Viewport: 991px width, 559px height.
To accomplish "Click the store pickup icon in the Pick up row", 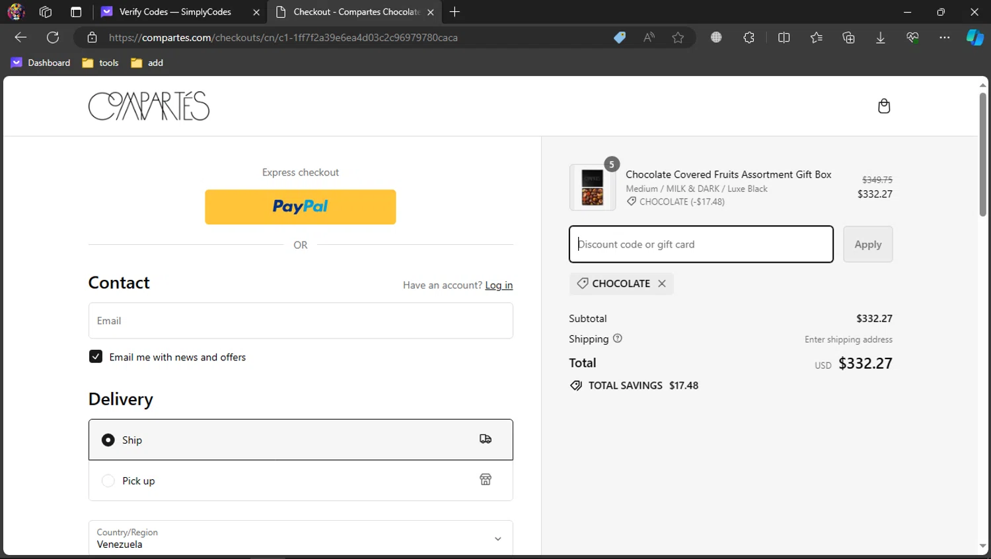I will click(486, 480).
